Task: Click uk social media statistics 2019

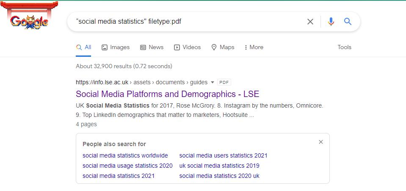Action: (219, 166)
